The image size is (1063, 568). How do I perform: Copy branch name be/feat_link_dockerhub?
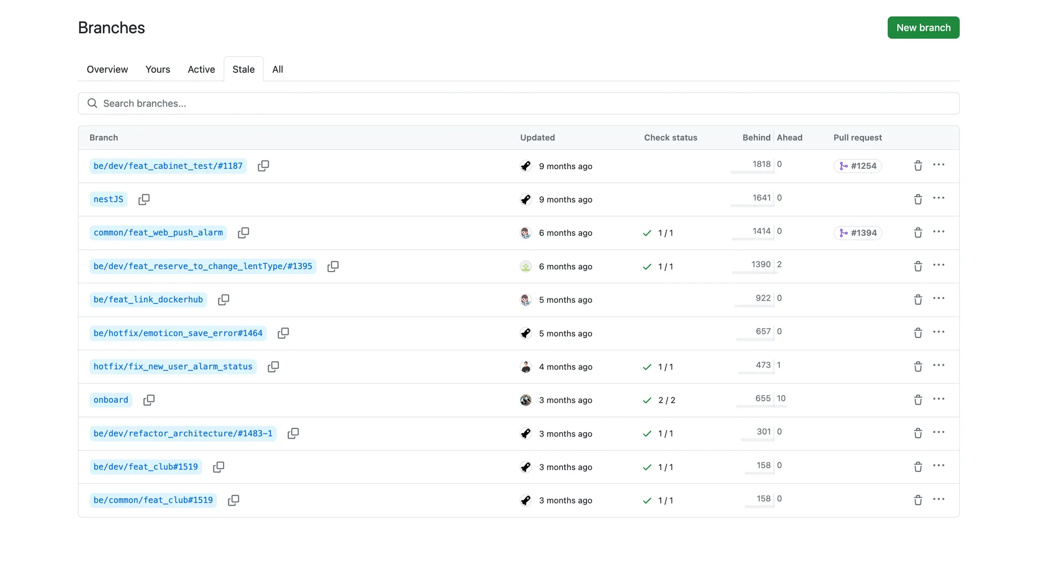(223, 300)
